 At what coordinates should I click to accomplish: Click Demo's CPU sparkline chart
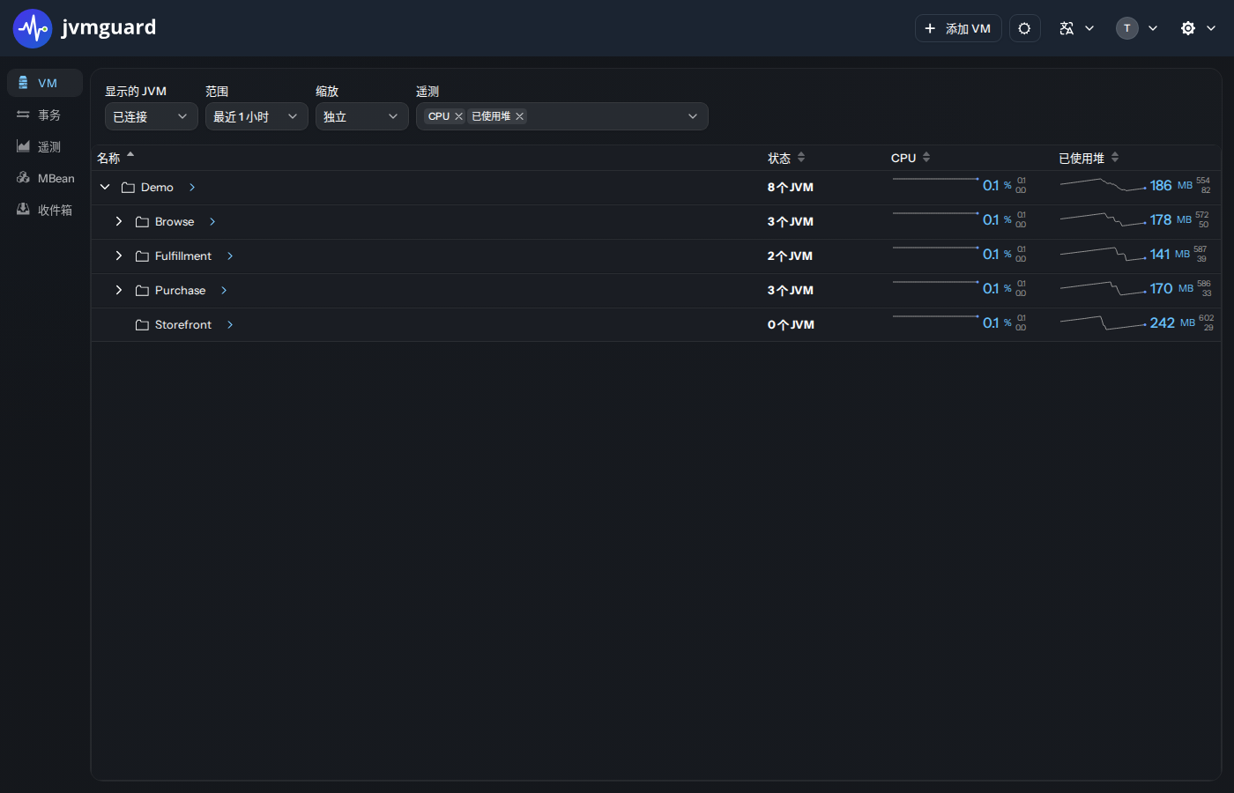[935, 180]
